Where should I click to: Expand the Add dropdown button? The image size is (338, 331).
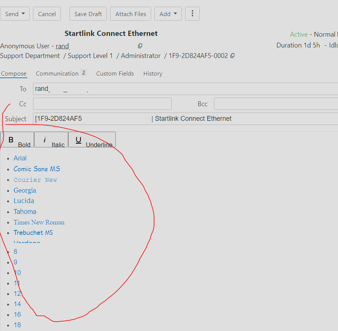(168, 14)
